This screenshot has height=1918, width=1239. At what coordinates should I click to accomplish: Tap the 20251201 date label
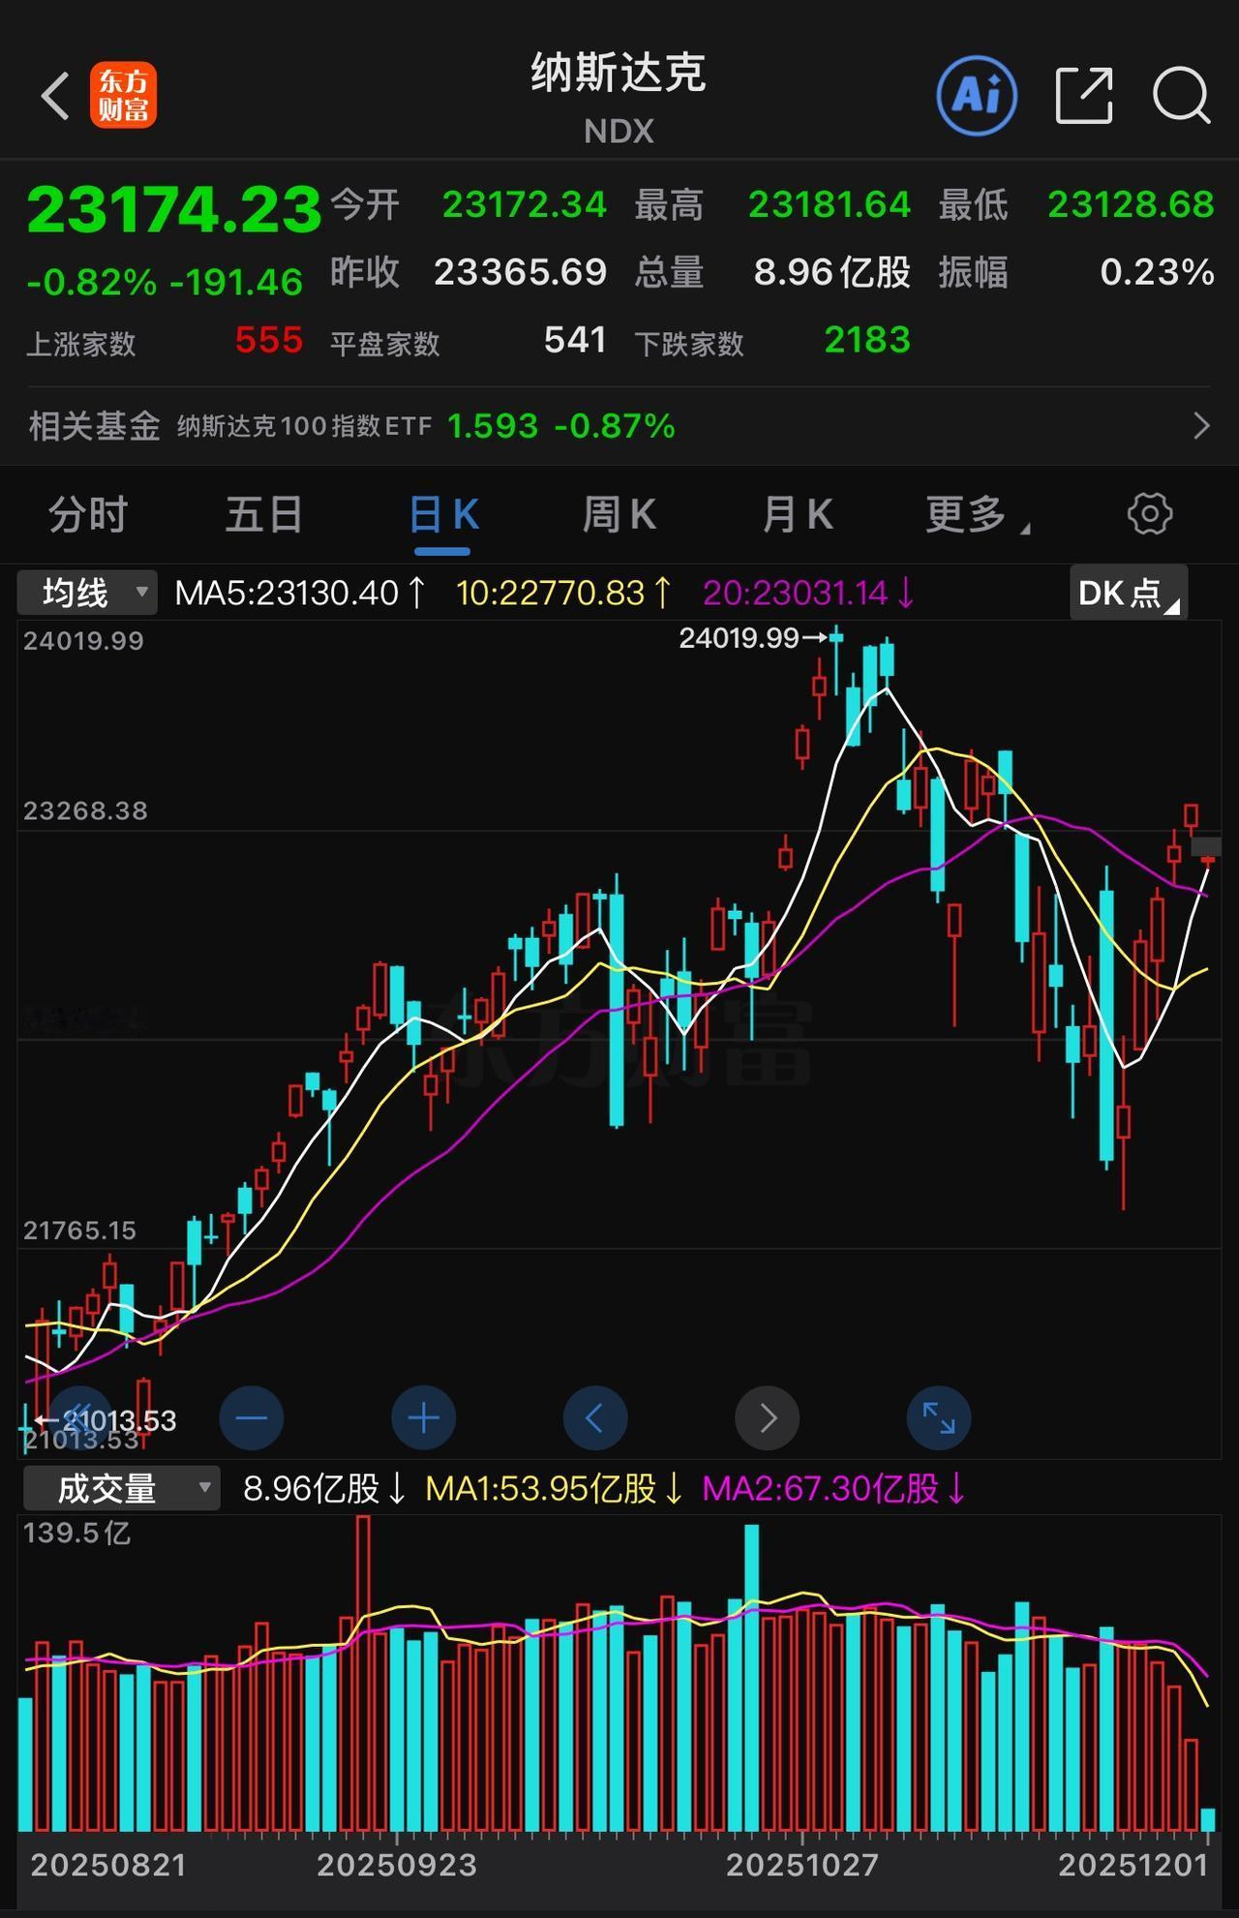(1133, 1866)
